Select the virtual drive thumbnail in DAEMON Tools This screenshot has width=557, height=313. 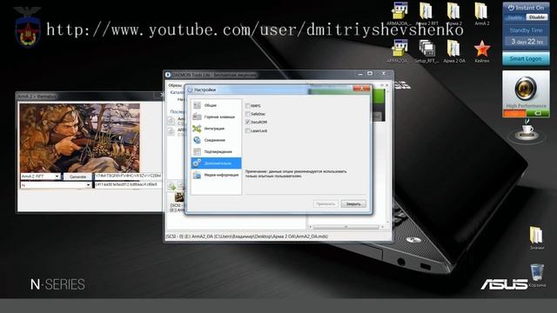(179, 197)
